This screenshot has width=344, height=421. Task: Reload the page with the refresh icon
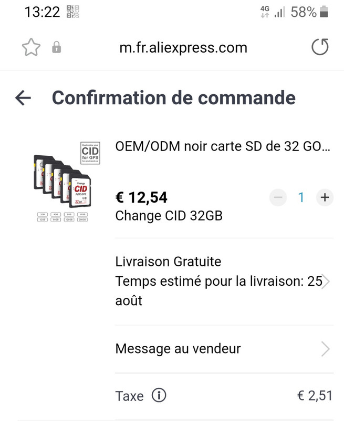(320, 47)
